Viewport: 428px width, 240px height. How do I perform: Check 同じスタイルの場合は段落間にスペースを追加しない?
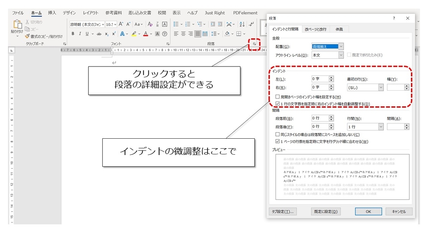[x=278, y=135]
